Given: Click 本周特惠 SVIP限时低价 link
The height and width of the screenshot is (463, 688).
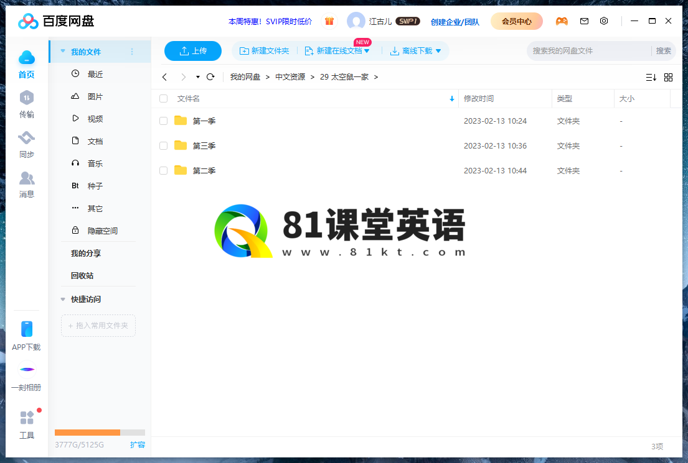Looking at the screenshot, I should coord(270,22).
